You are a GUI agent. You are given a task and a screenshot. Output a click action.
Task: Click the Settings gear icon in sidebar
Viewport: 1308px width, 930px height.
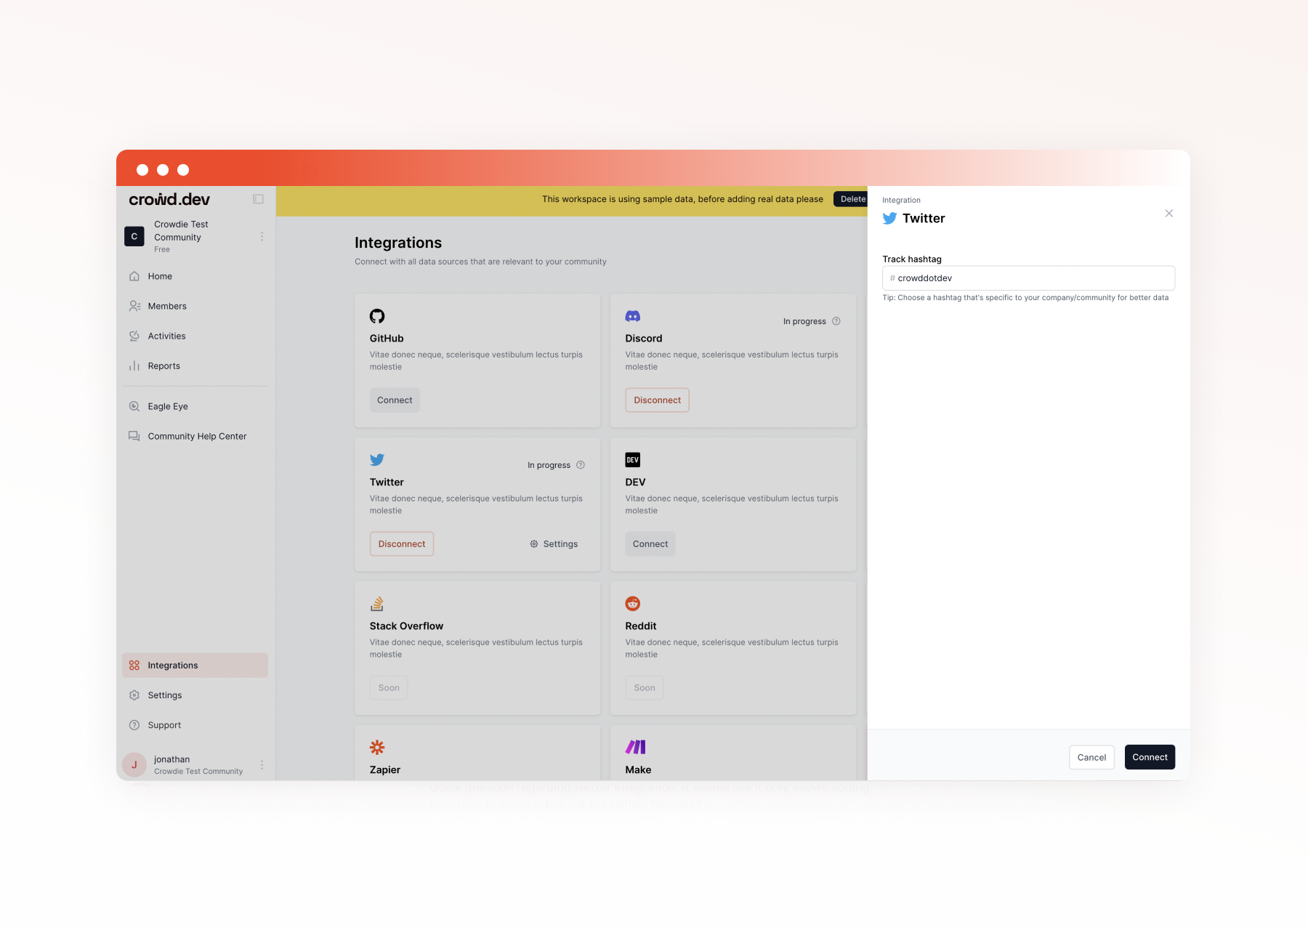point(134,695)
